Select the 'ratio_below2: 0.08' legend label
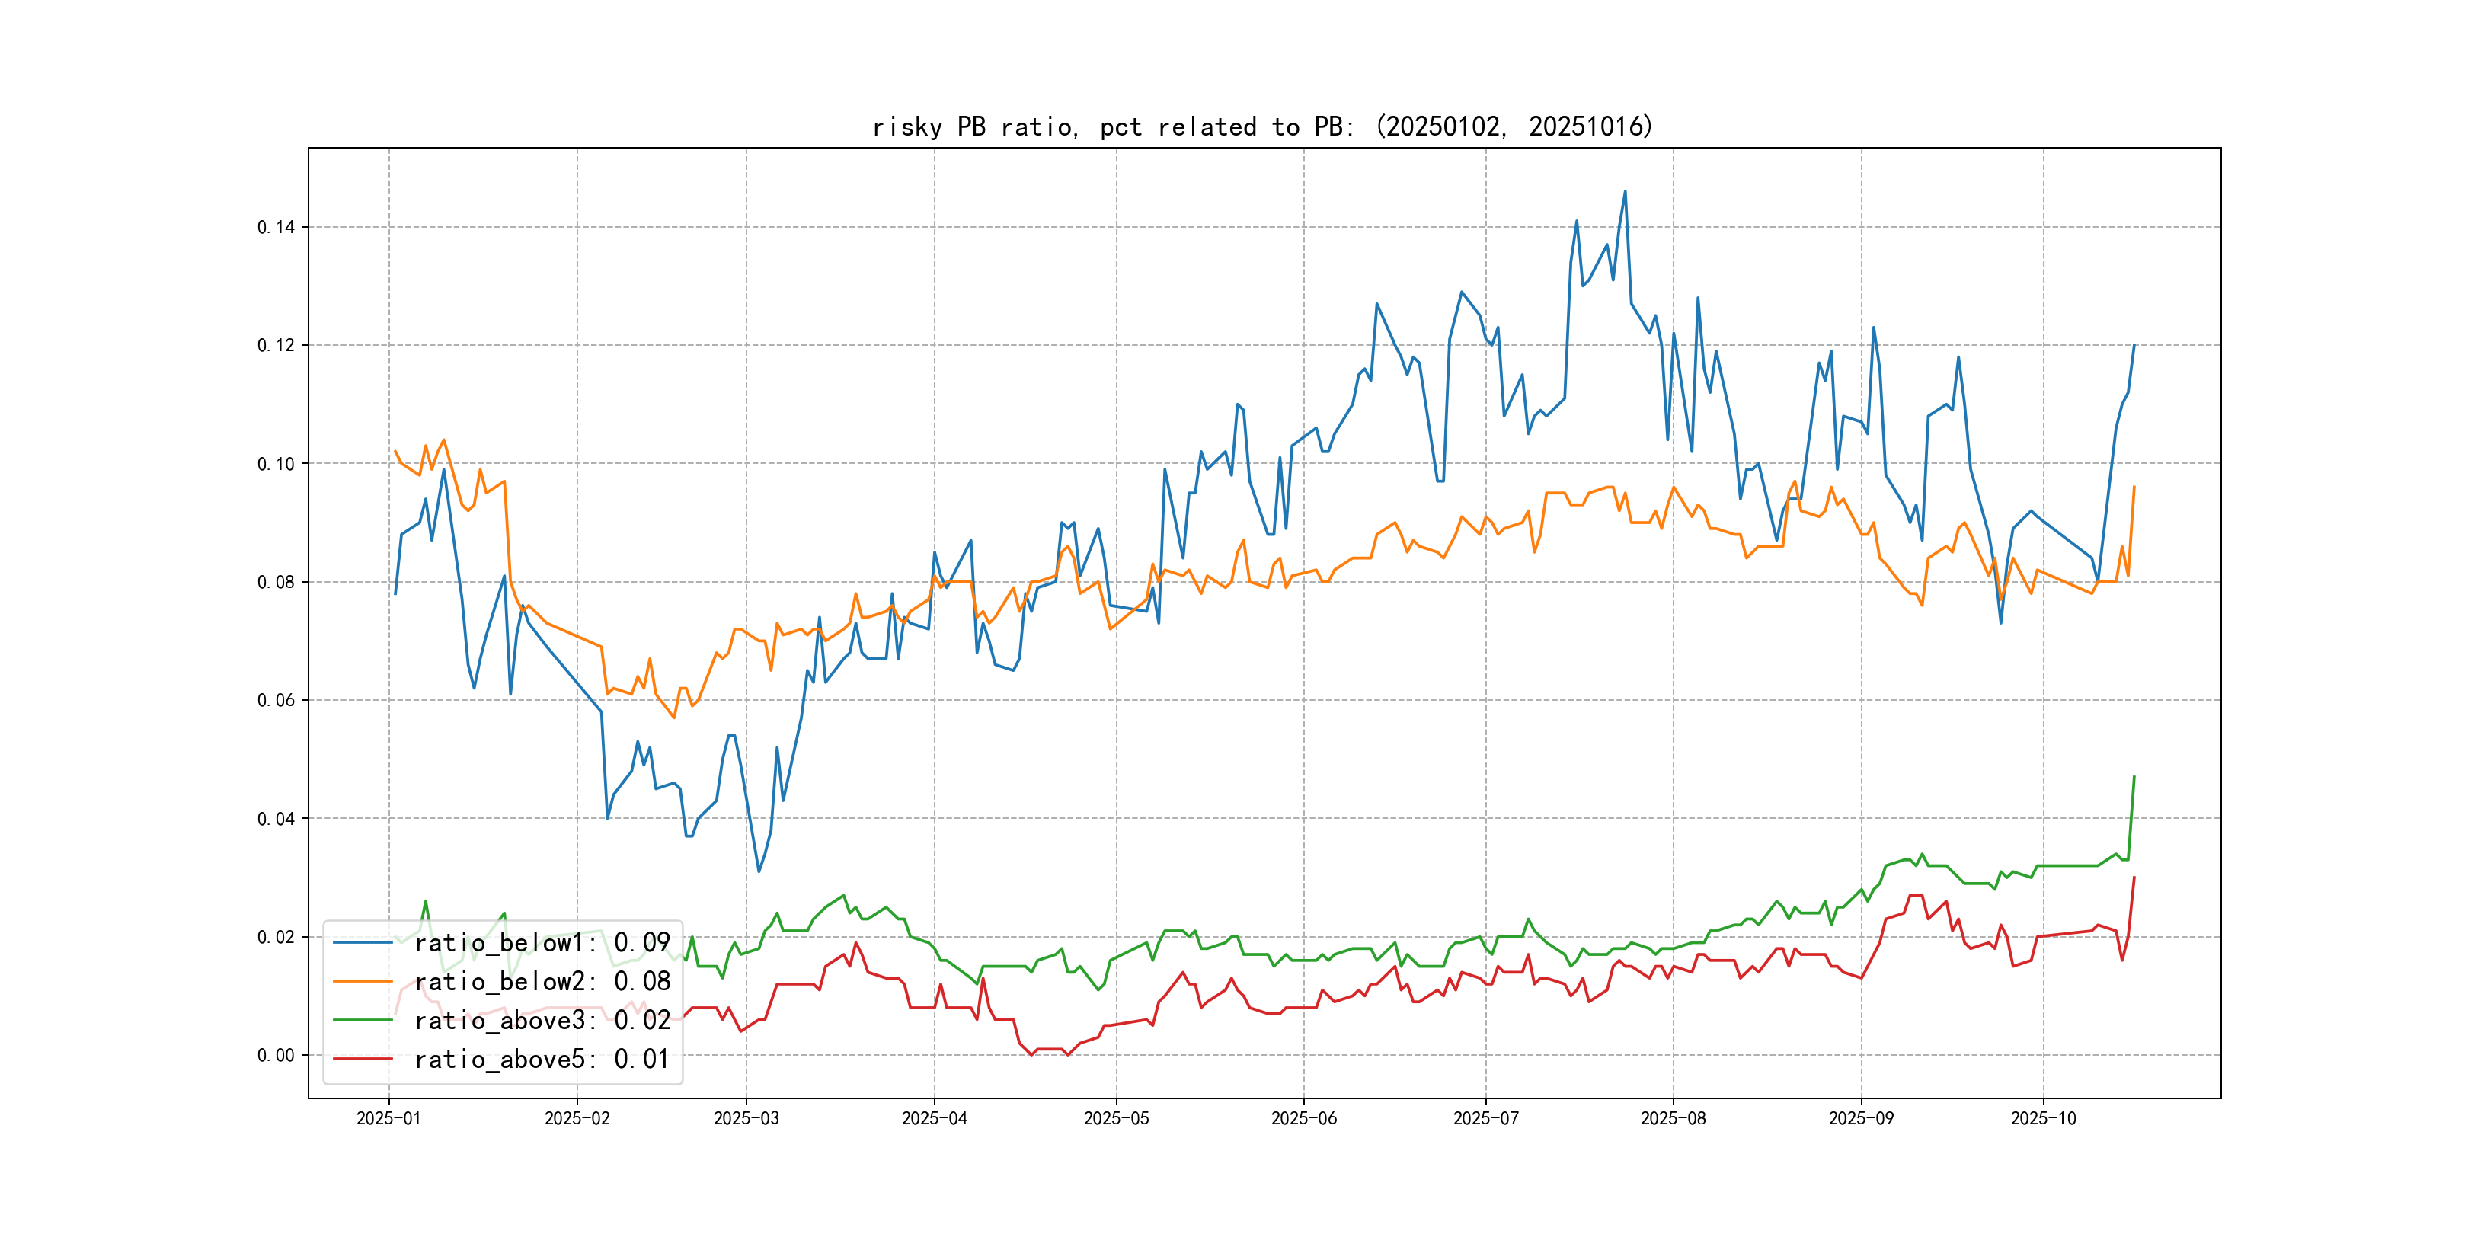2468x1234 pixels. pos(542,981)
